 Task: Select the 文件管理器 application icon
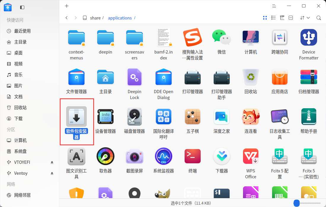[76, 77]
